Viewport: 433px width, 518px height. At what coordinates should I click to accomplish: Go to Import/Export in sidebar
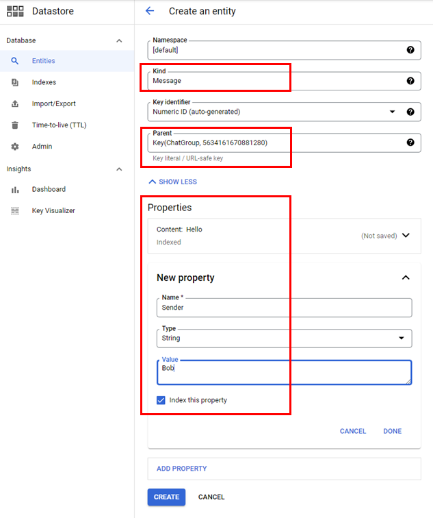click(x=53, y=104)
